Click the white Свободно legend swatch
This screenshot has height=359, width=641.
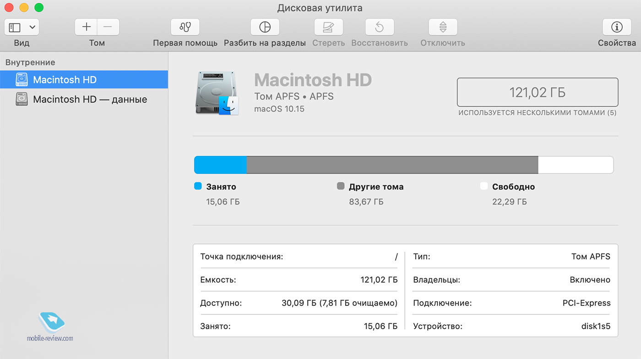coord(484,186)
